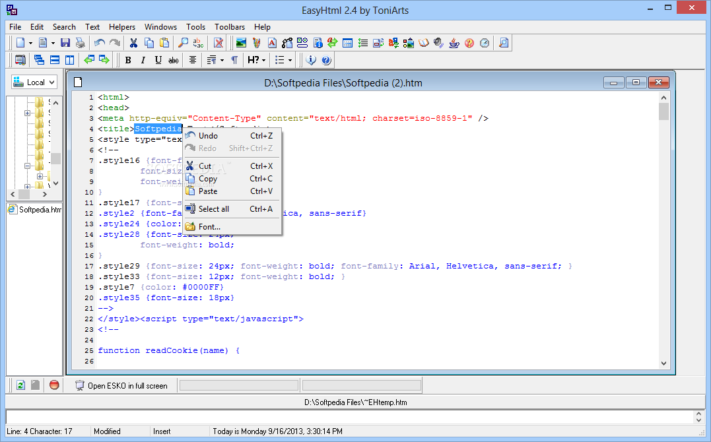Select Softpedia.htm in file list
This screenshot has height=442, width=711.
pos(35,209)
